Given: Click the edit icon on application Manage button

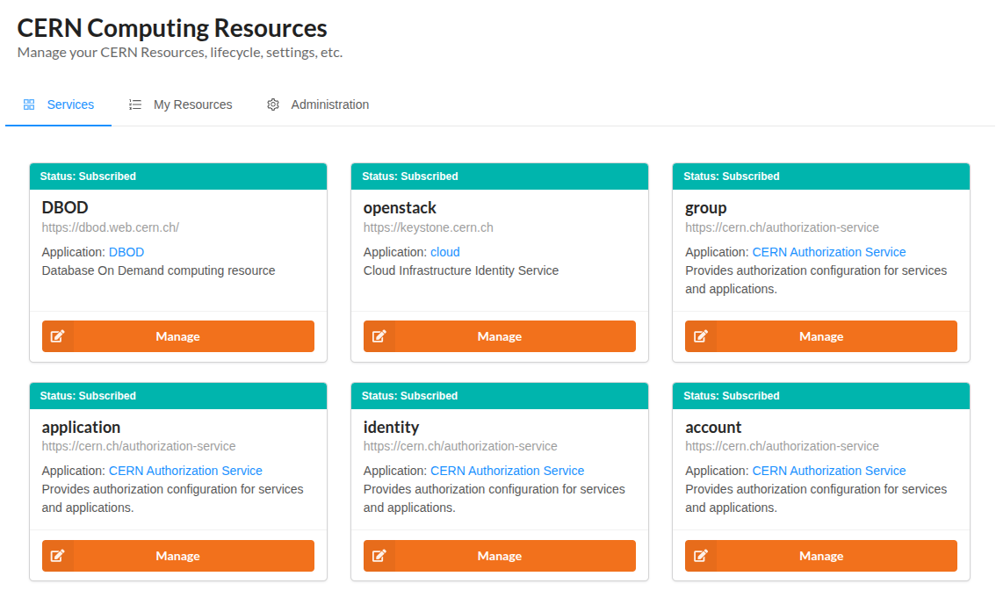Looking at the screenshot, I should coord(58,556).
